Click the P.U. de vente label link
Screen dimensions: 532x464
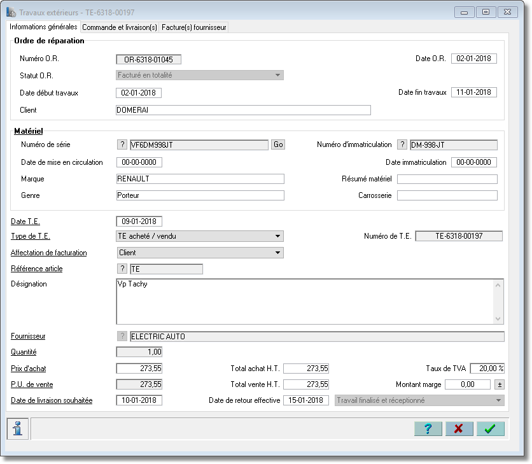pyautogui.click(x=32, y=384)
